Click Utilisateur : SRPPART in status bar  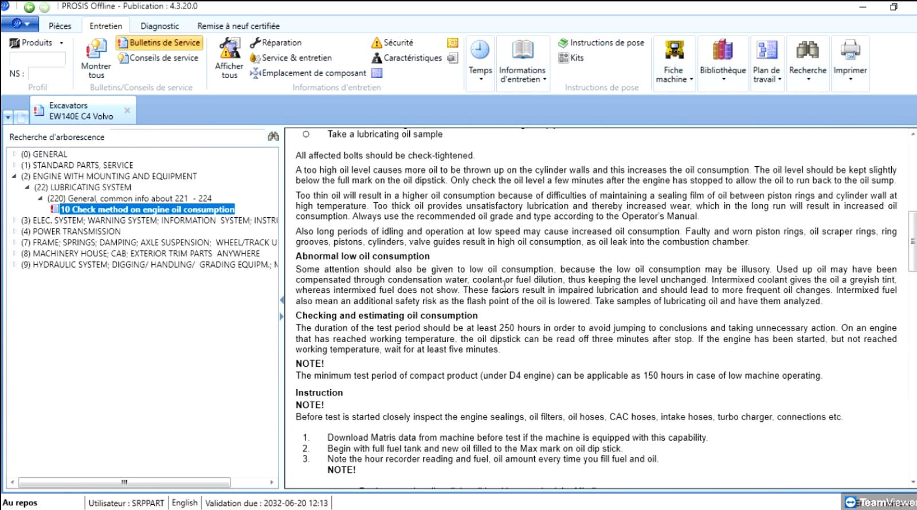[126, 503]
